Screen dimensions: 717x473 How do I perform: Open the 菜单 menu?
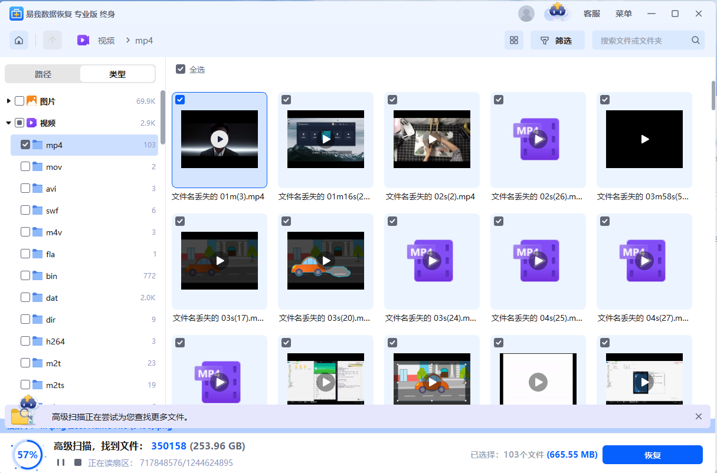[624, 14]
